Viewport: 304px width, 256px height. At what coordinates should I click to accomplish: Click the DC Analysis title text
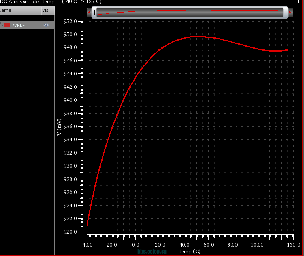coord(51,2)
